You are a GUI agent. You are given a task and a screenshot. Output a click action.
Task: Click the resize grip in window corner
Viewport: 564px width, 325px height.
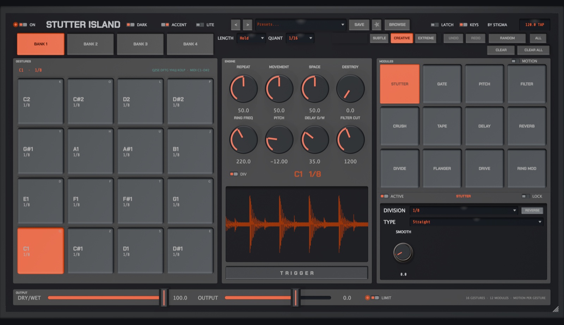click(x=556, y=309)
